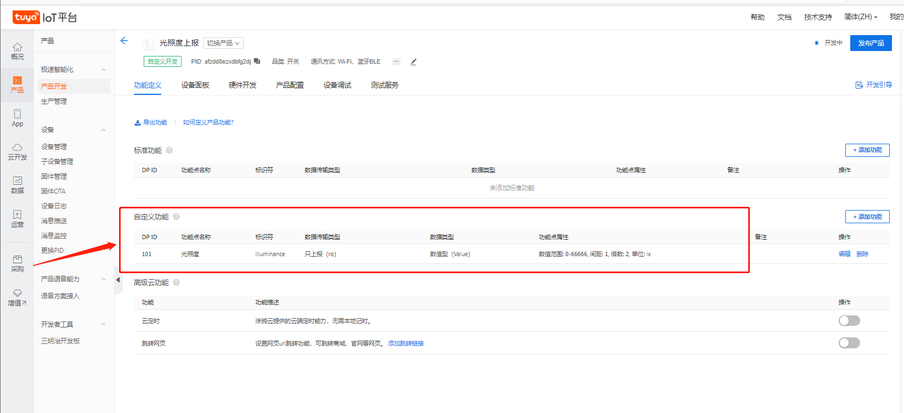Open the 云开发 cloud sidebar icon
Viewport: 904px width, 413px height.
pyautogui.click(x=18, y=152)
